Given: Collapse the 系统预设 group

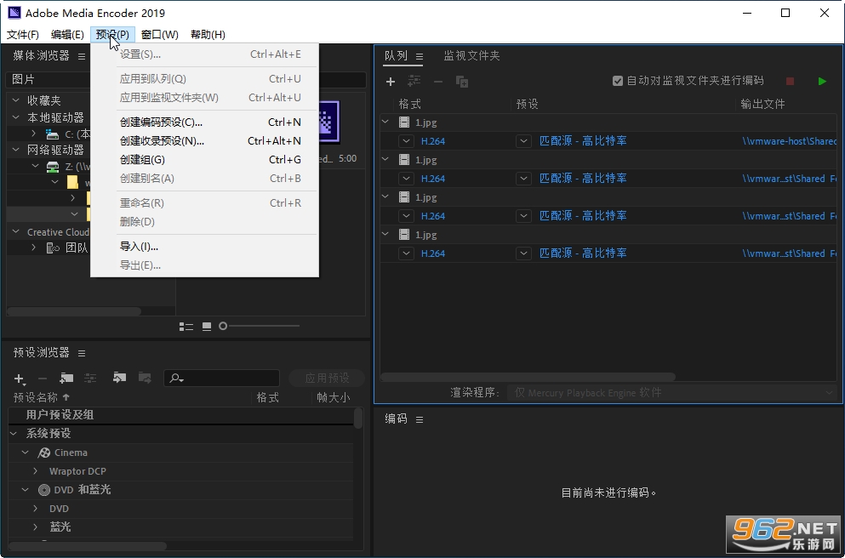Looking at the screenshot, I should click(x=14, y=433).
